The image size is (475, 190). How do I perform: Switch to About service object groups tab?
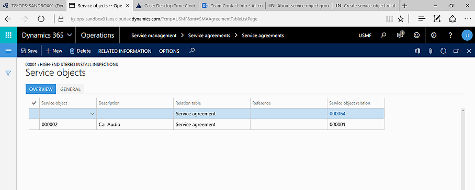tap(298, 5)
